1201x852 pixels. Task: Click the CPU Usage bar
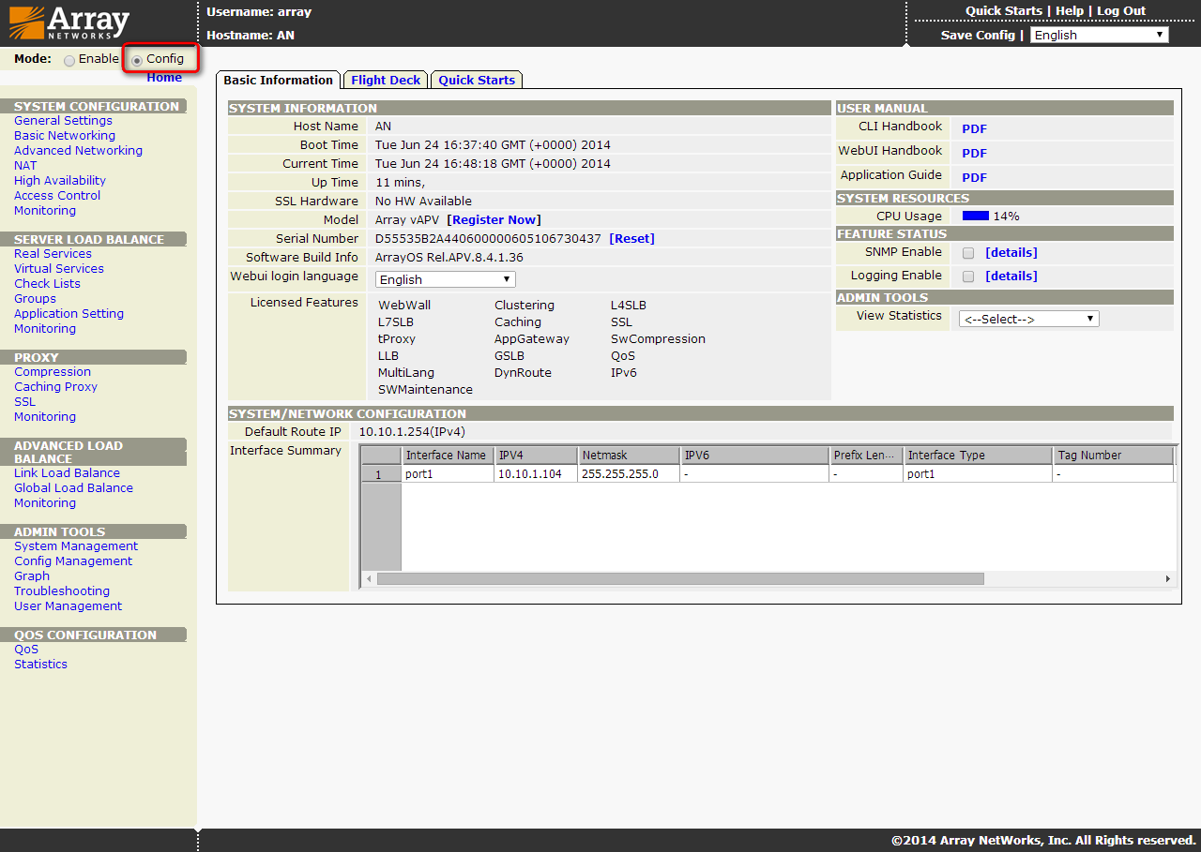[x=976, y=216]
